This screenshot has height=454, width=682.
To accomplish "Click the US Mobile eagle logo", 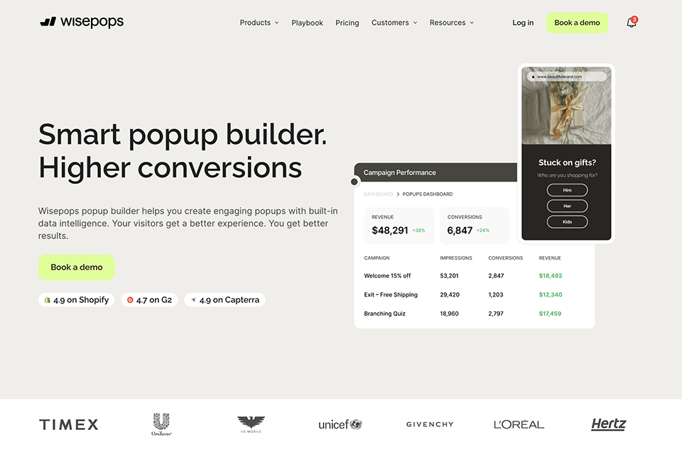I will (251, 424).
